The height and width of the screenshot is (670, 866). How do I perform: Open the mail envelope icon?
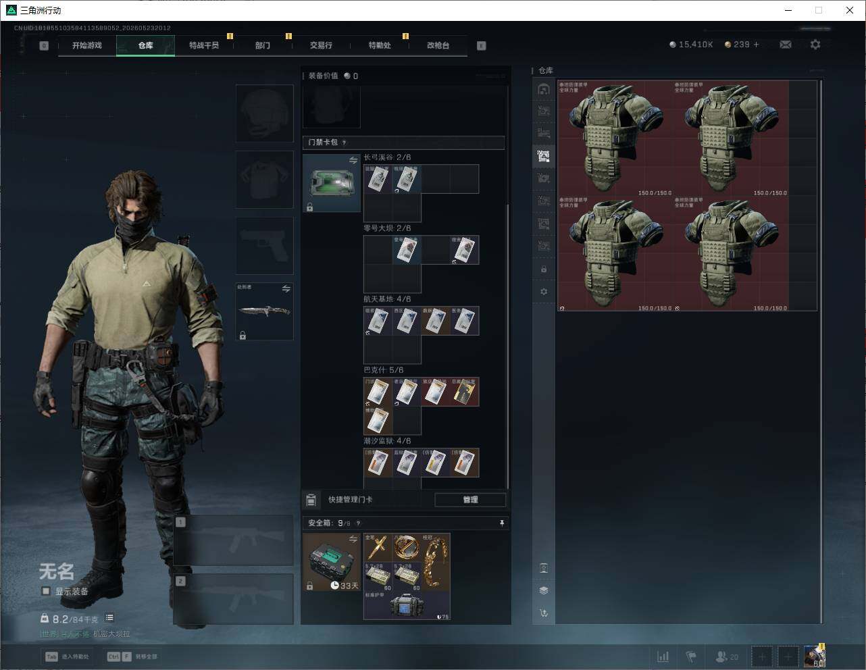[786, 45]
